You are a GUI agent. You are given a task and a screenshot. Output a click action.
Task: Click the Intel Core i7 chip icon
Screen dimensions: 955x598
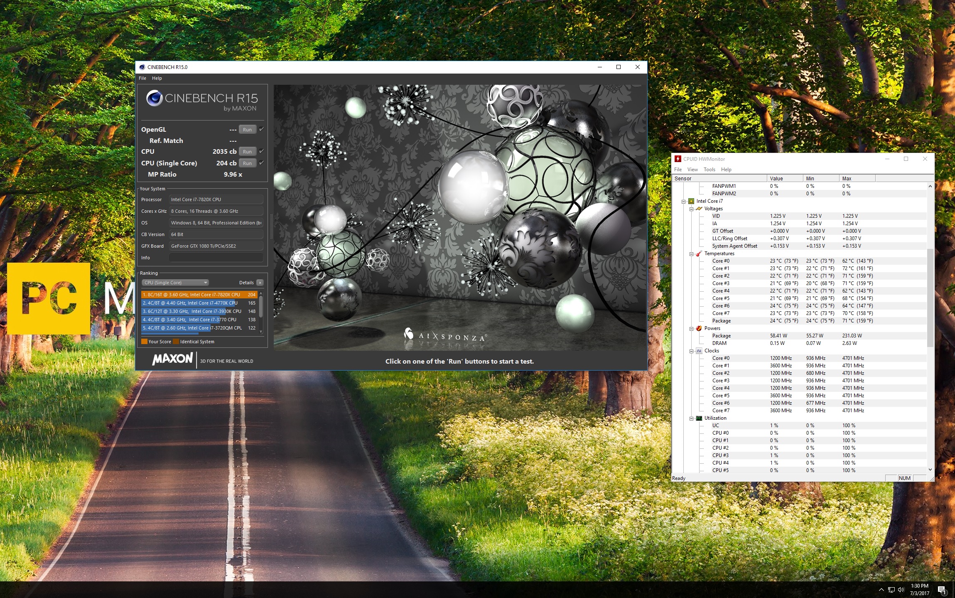coord(691,201)
